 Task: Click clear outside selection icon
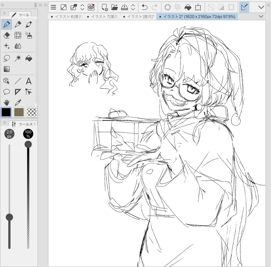point(178,7)
